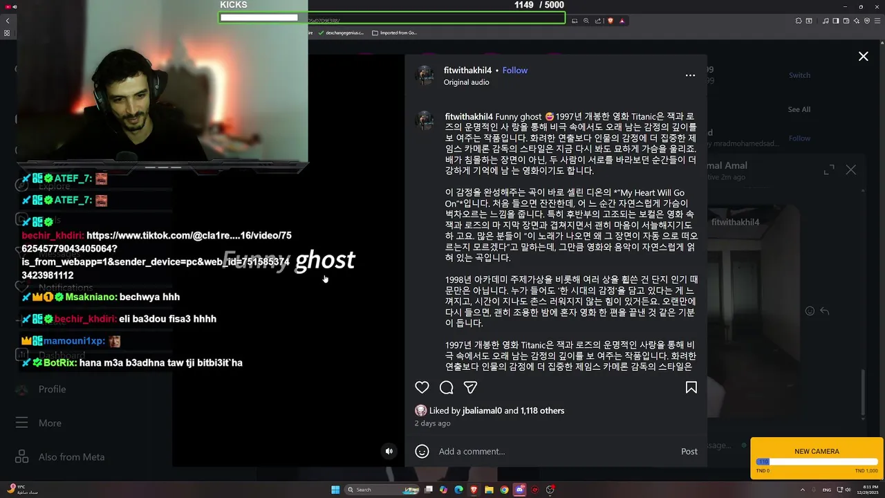Screen dimensions: 885x498
Task: Close the Amal Amal message window
Action: 851,170
